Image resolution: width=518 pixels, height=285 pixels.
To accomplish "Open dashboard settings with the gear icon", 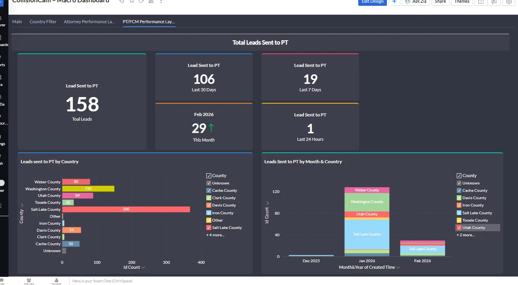I will (509, 2).
